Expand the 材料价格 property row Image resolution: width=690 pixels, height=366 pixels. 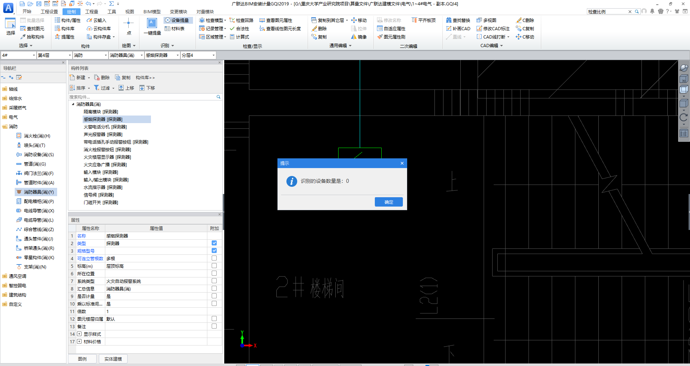(x=79, y=342)
